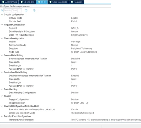141x128 pixels.
Task: Collapse the Source Data Setting section
Action: (x=2, y=55)
